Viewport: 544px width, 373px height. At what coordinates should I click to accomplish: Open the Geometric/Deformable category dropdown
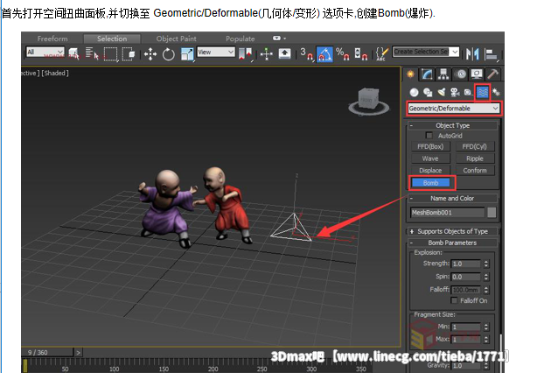click(x=454, y=109)
